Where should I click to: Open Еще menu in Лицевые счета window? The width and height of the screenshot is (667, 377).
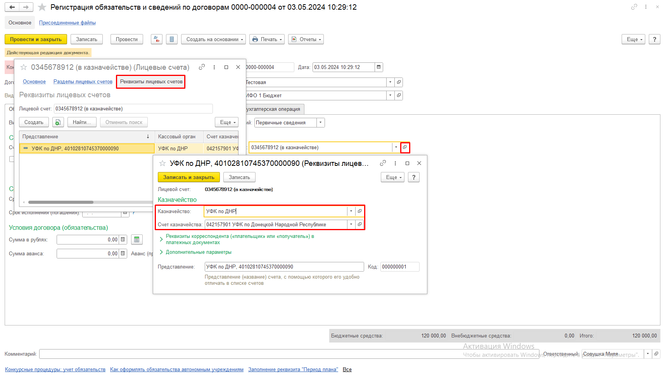coord(226,122)
